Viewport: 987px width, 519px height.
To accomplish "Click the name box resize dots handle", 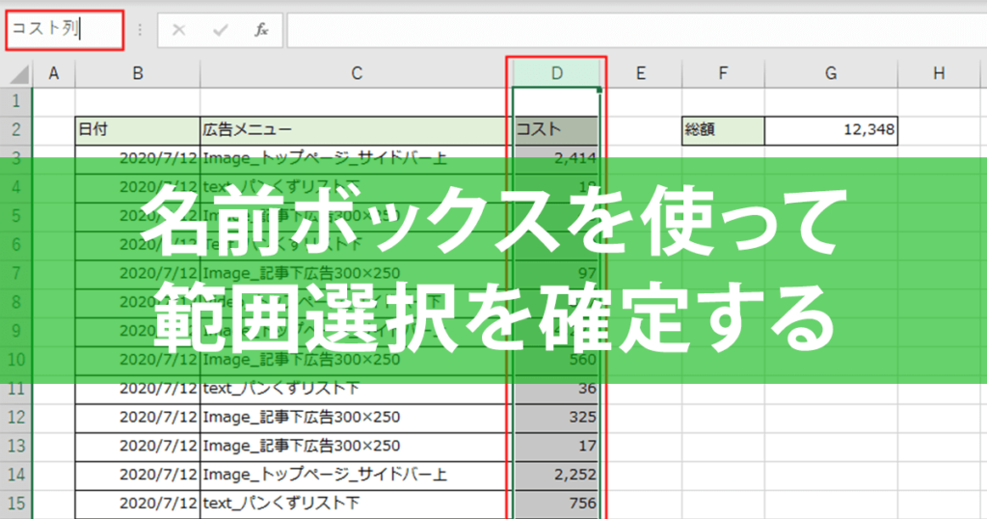I will click(140, 30).
